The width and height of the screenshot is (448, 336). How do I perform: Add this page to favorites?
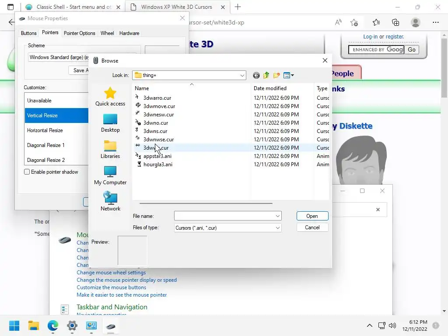354,22
